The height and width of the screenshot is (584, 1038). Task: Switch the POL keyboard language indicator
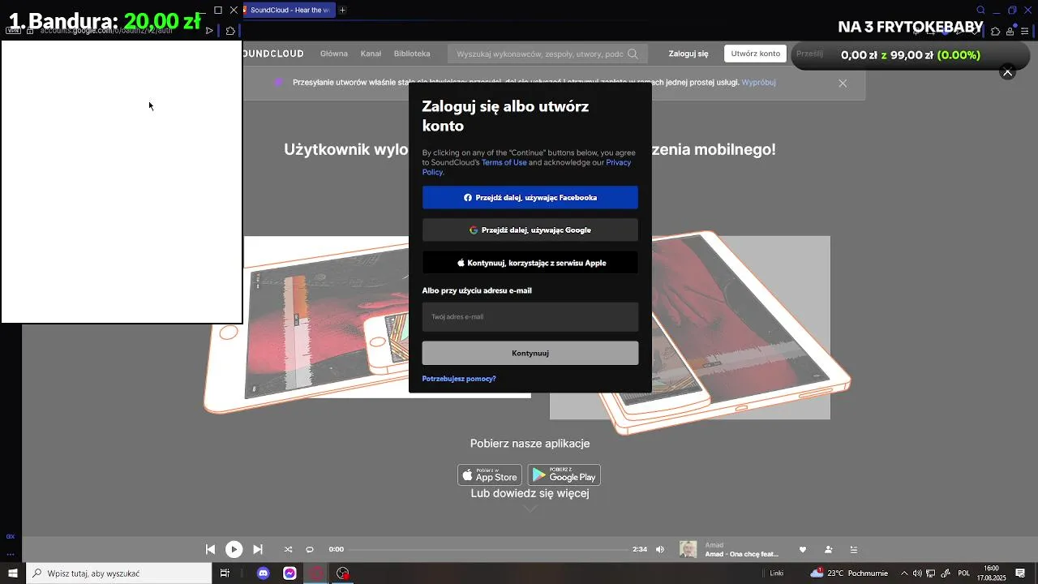pos(964,573)
